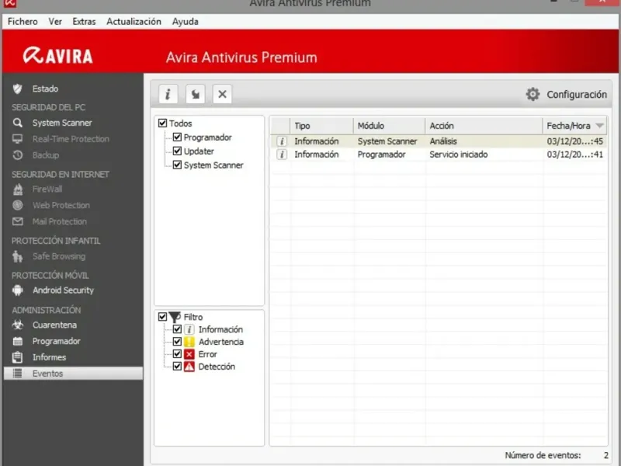
Task: Open Informes section
Action: tap(49, 357)
